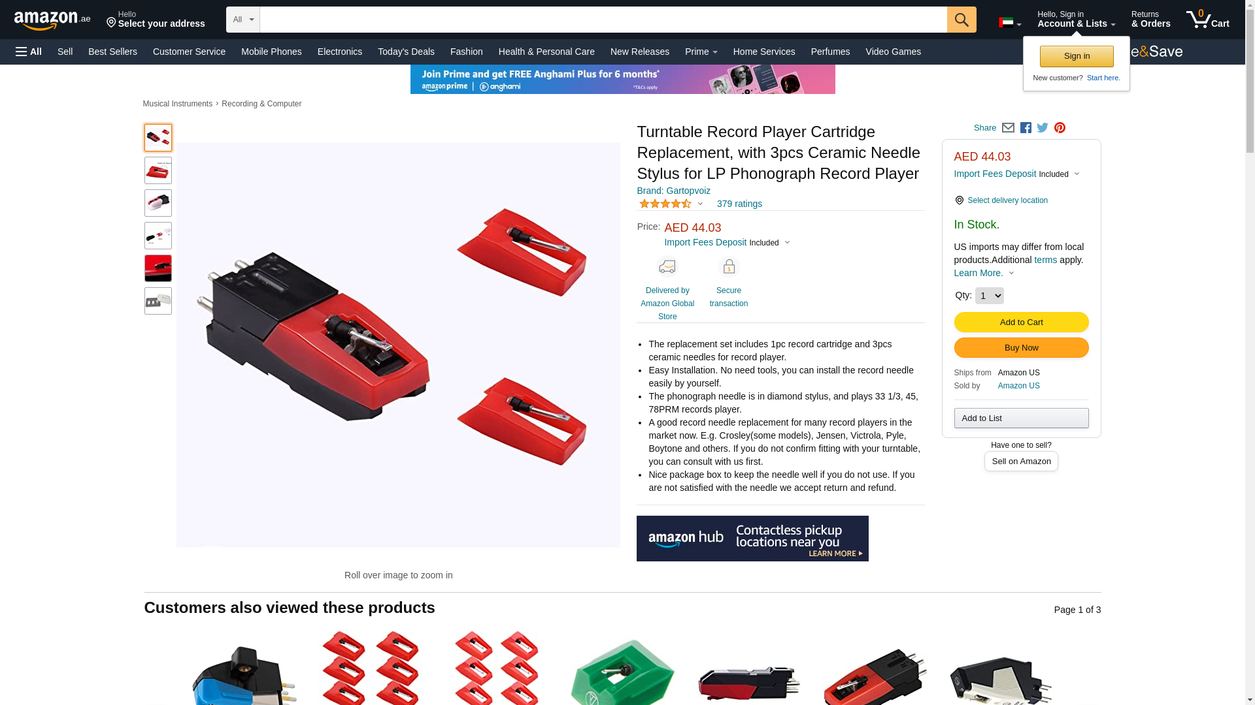Open the Electronics navigation item
Viewport: 1255px width, 705px height.
pos(340,52)
